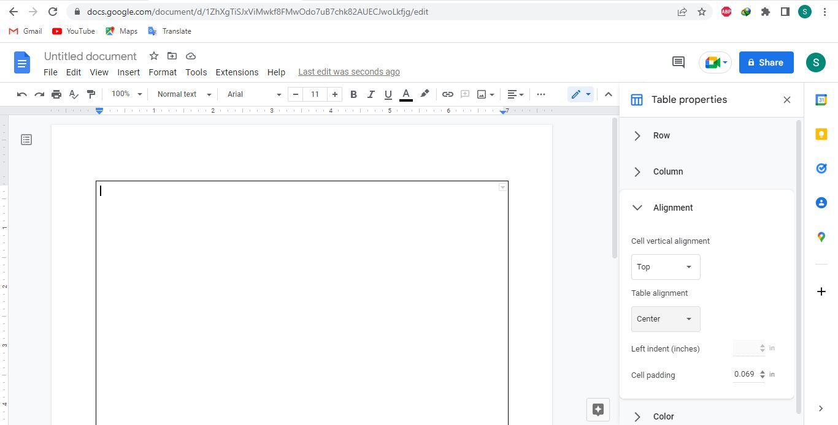Click the Add comment toolbar icon
Image resolution: width=838 pixels, height=425 pixels.
(465, 94)
